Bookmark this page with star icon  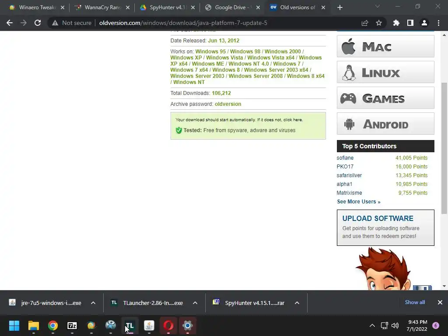point(379,23)
